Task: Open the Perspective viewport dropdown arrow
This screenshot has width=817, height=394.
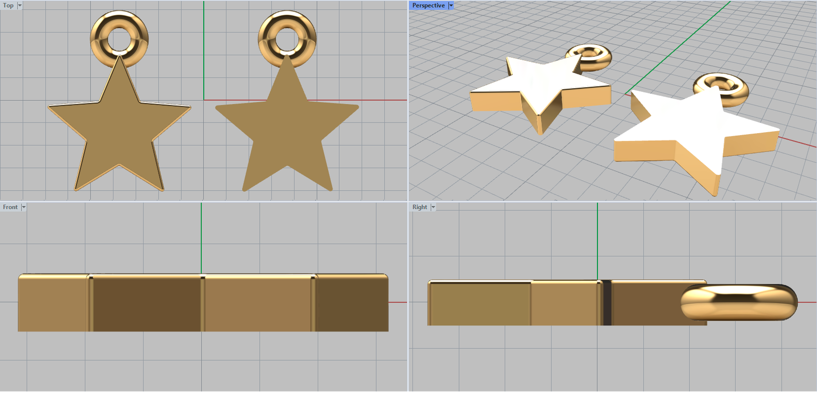Action: [x=451, y=6]
